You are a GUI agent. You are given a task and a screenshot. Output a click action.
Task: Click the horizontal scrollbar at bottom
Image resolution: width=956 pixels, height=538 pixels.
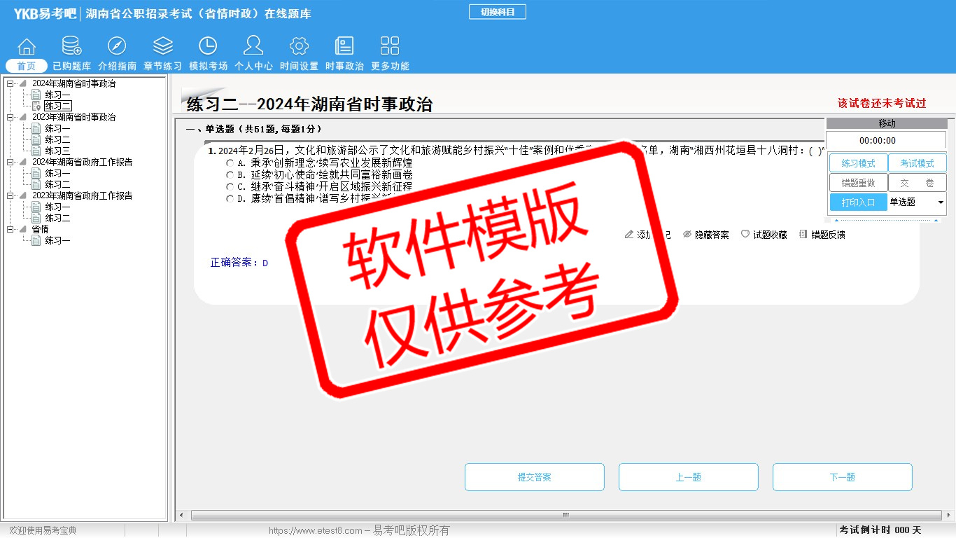[565, 516]
